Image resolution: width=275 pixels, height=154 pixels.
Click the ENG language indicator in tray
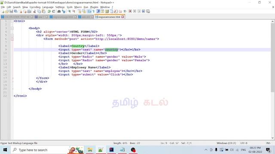[243, 150]
